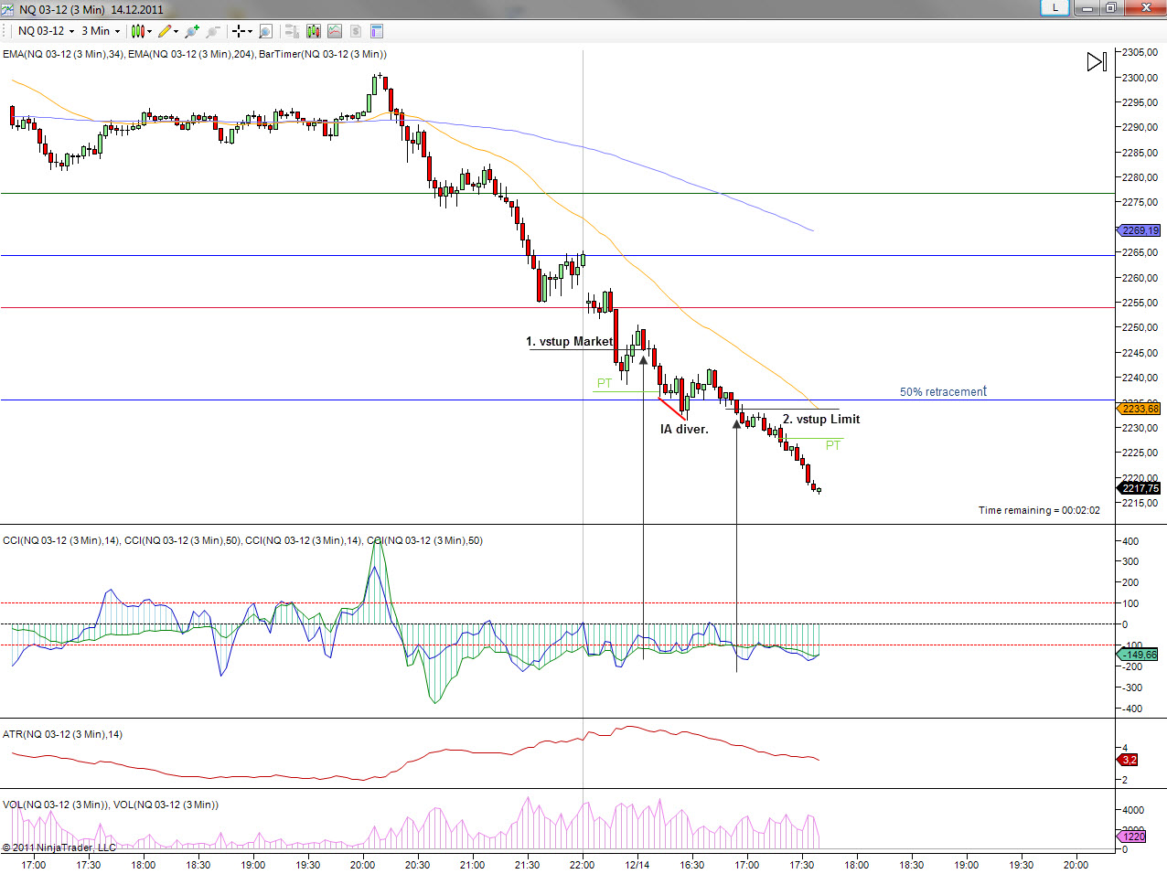The width and height of the screenshot is (1167, 874).
Task: Click the first green PT label near 2238
Action: click(605, 383)
